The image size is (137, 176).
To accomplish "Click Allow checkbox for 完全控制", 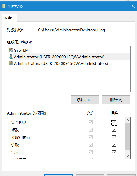I will coord(91,122).
